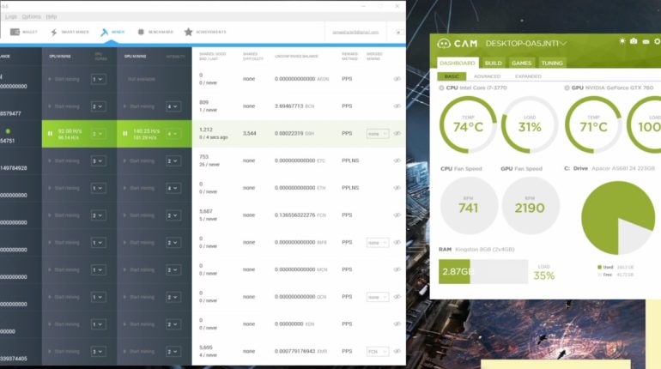
Task: Switch to the Expanded dashboard view in CAM
Action: click(x=528, y=76)
